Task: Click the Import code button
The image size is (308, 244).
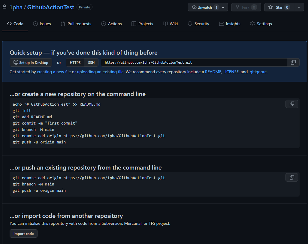Action: (x=24, y=233)
